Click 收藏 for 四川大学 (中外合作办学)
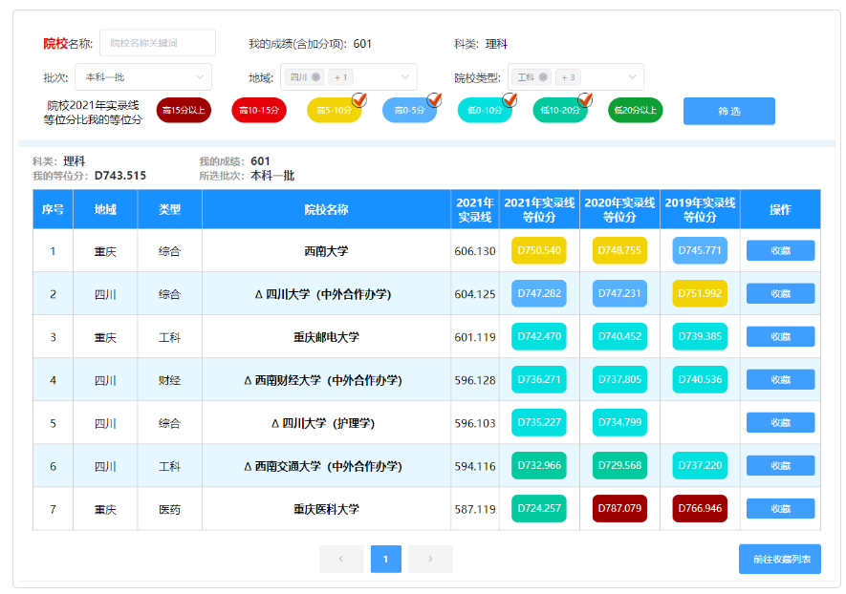Image resolution: width=846 pixels, height=594 pixels. pos(780,294)
